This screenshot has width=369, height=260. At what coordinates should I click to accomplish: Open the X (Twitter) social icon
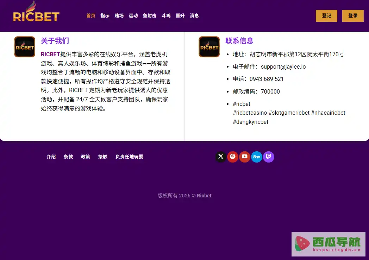[x=221, y=157]
